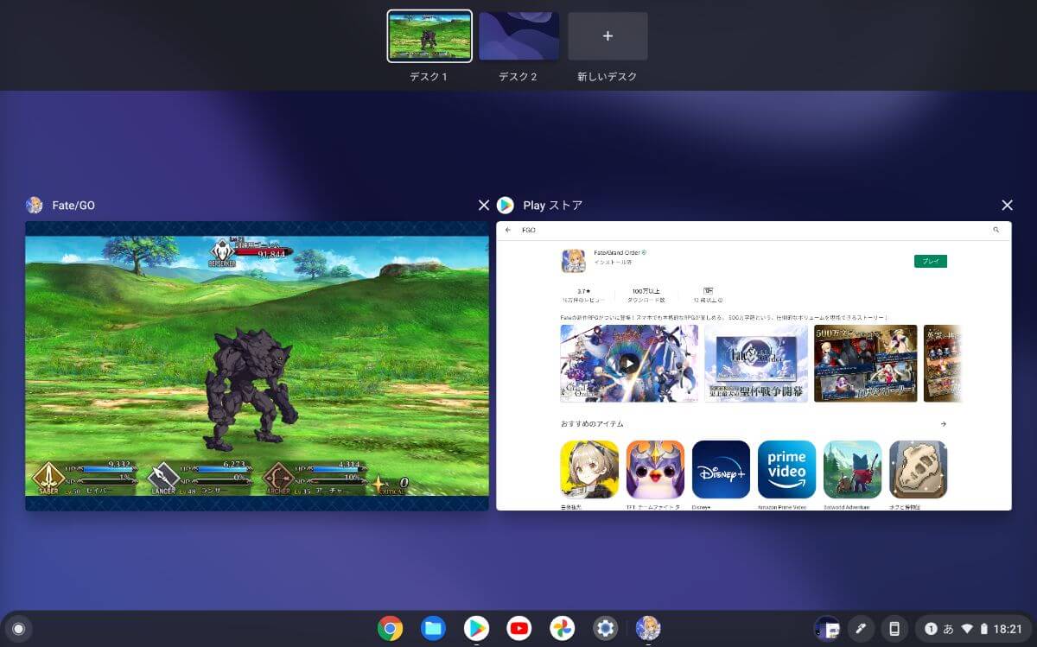
Task: Click the Play Store search magnifier icon
Action: (x=996, y=231)
